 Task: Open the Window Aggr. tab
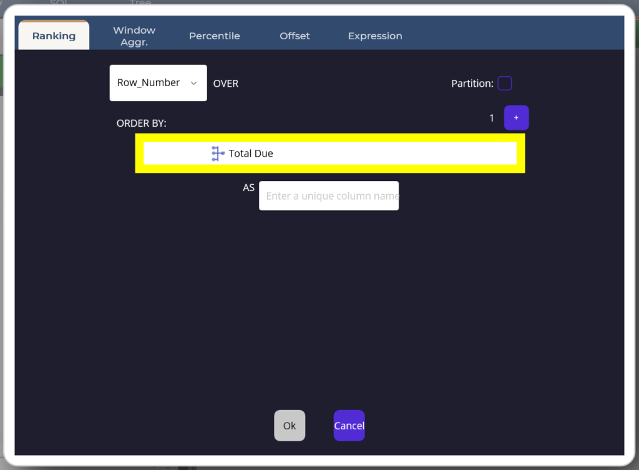[x=134, y=36]
